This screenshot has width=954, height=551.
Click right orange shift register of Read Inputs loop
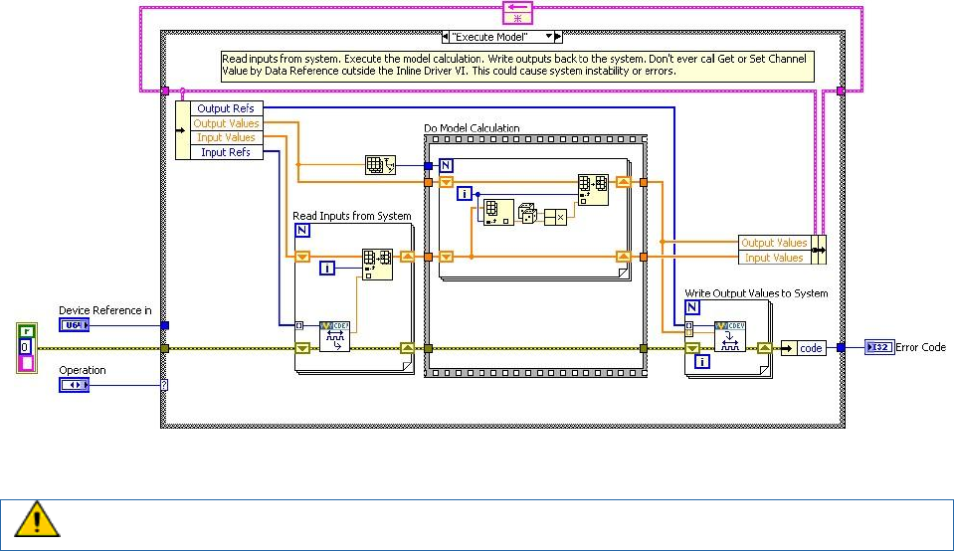[407, 257]
